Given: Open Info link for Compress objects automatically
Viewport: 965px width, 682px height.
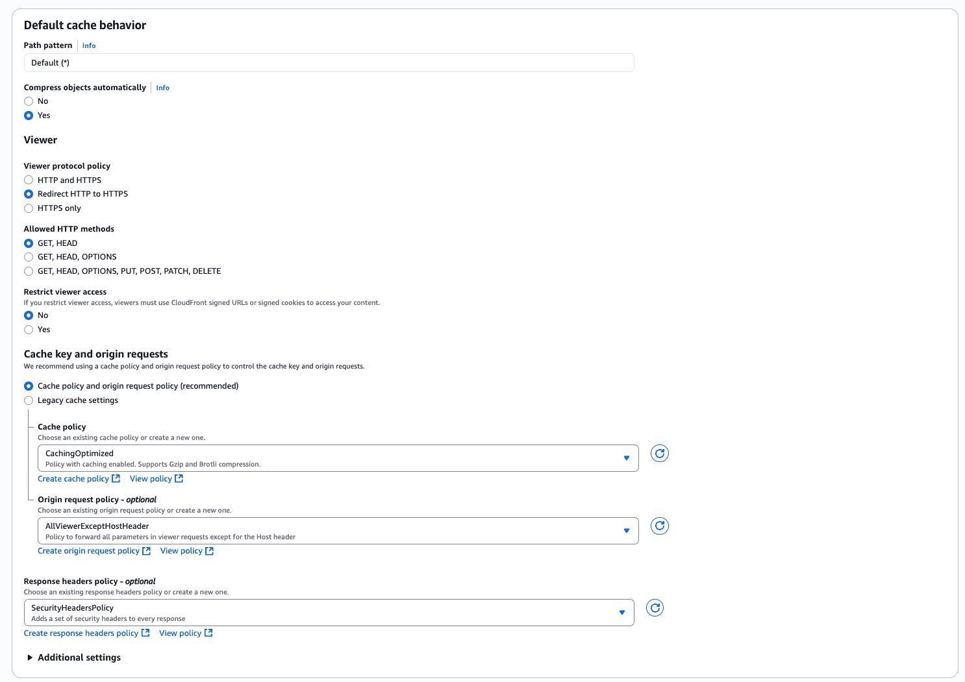Looking at the screenshot, I should coord(163,88).
